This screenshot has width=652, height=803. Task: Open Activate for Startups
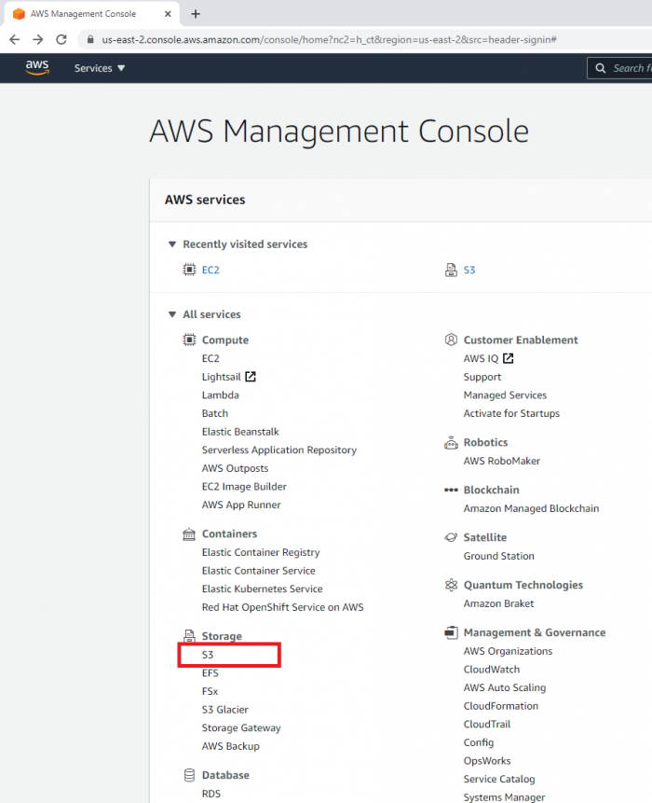[512, 413]
